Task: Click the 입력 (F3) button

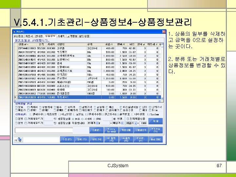Action: (82, 139)
